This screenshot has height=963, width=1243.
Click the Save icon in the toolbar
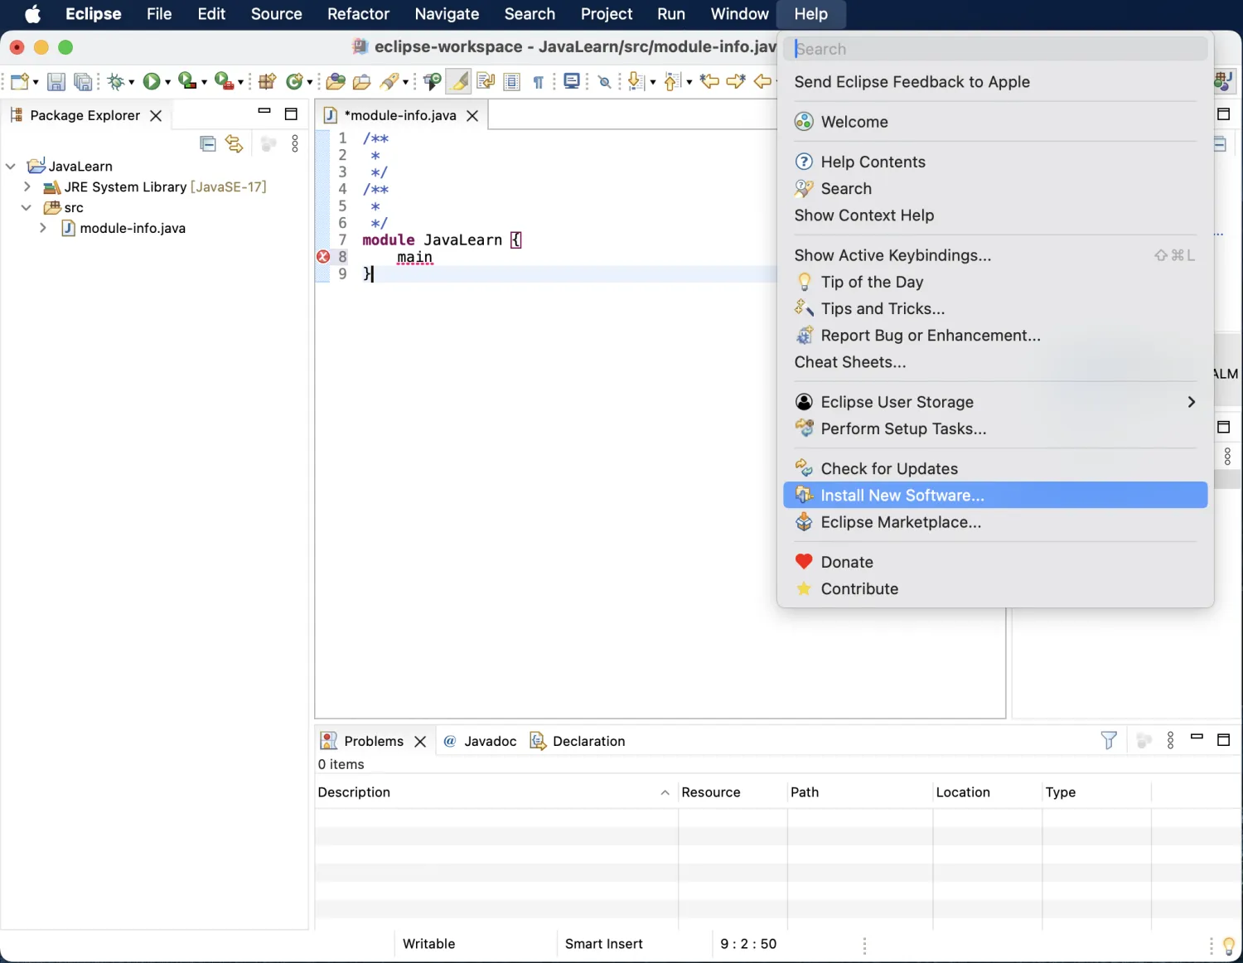(x=56, y=81)
